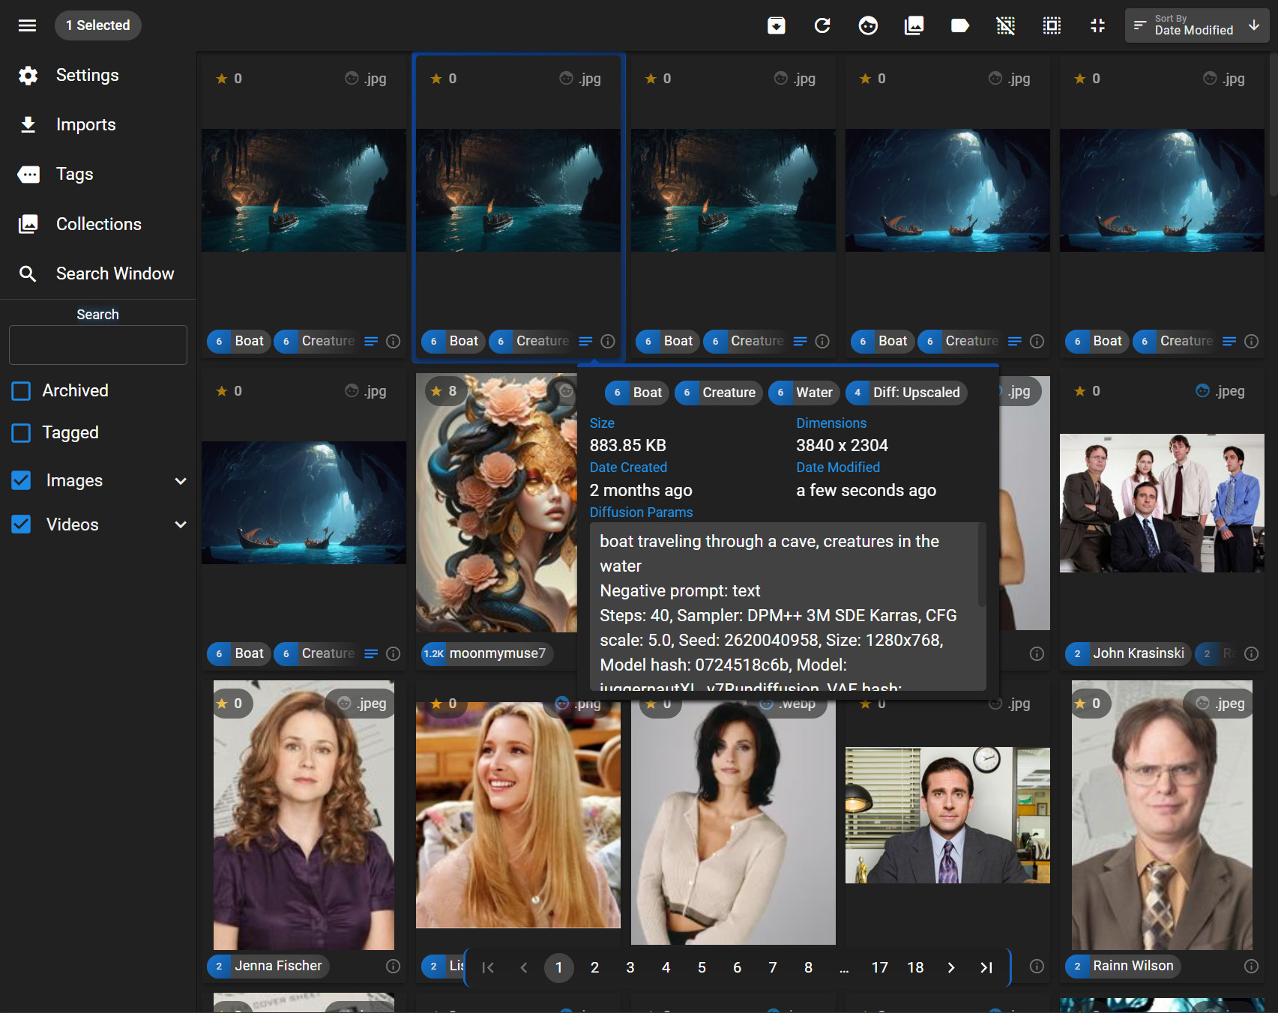Click the sidebar Search input field

98,345
